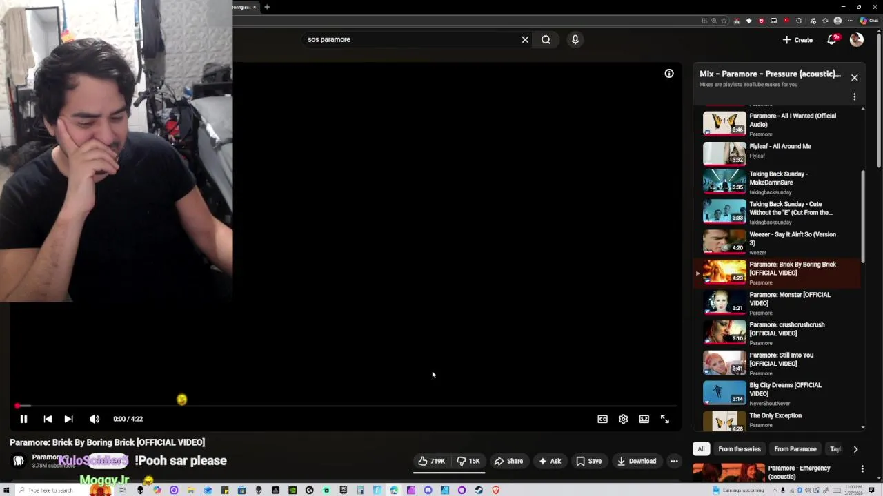Open taskbar clock and date
The width and height of the screenshot is (883, 496).
pos(852,490)
